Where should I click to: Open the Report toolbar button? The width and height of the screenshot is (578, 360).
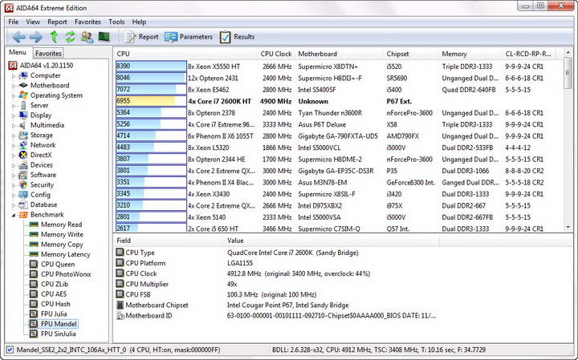coord(141,37)
